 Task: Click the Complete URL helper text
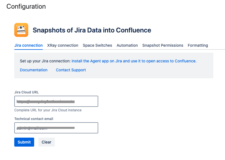pos(48,110)
